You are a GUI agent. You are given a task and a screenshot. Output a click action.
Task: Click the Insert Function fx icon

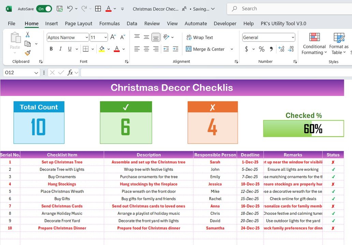pyautogui.click(x=70, y=72)
